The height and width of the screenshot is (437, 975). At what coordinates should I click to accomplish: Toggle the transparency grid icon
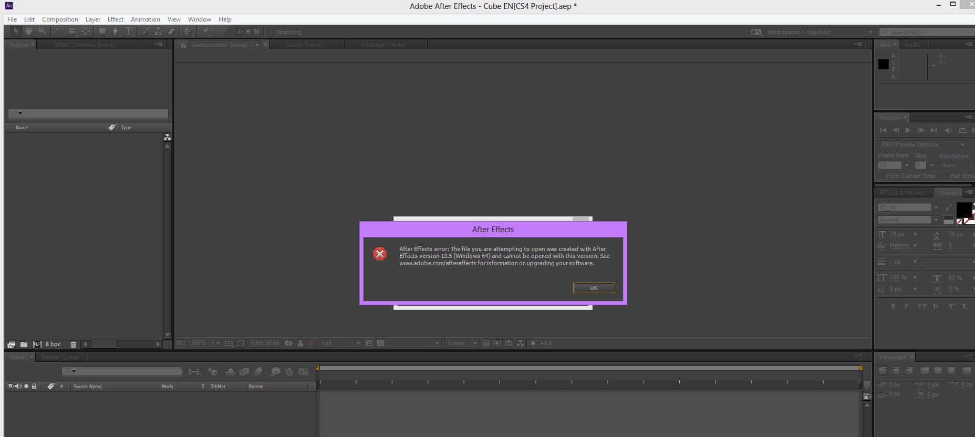pos(381,343)
